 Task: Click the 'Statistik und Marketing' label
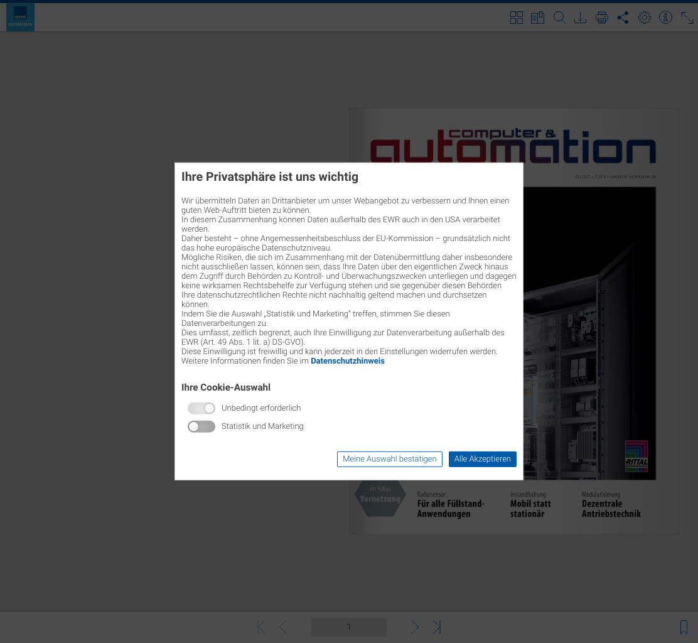[x=262, y=426]
